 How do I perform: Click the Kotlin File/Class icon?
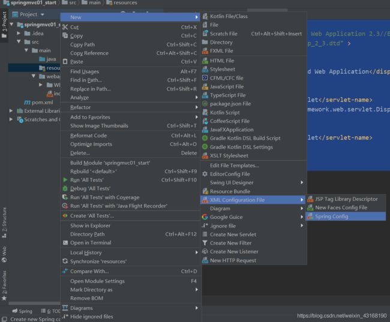pyautogui.click(x=205, y=16)
